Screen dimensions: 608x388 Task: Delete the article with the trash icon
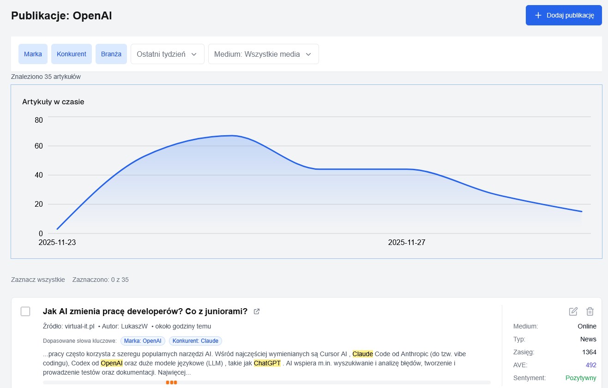(x=590, y=311)
